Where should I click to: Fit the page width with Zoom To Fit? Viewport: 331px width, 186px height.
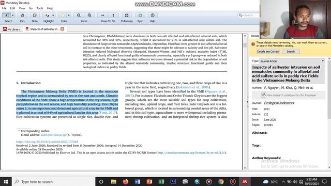click(102, 16)
